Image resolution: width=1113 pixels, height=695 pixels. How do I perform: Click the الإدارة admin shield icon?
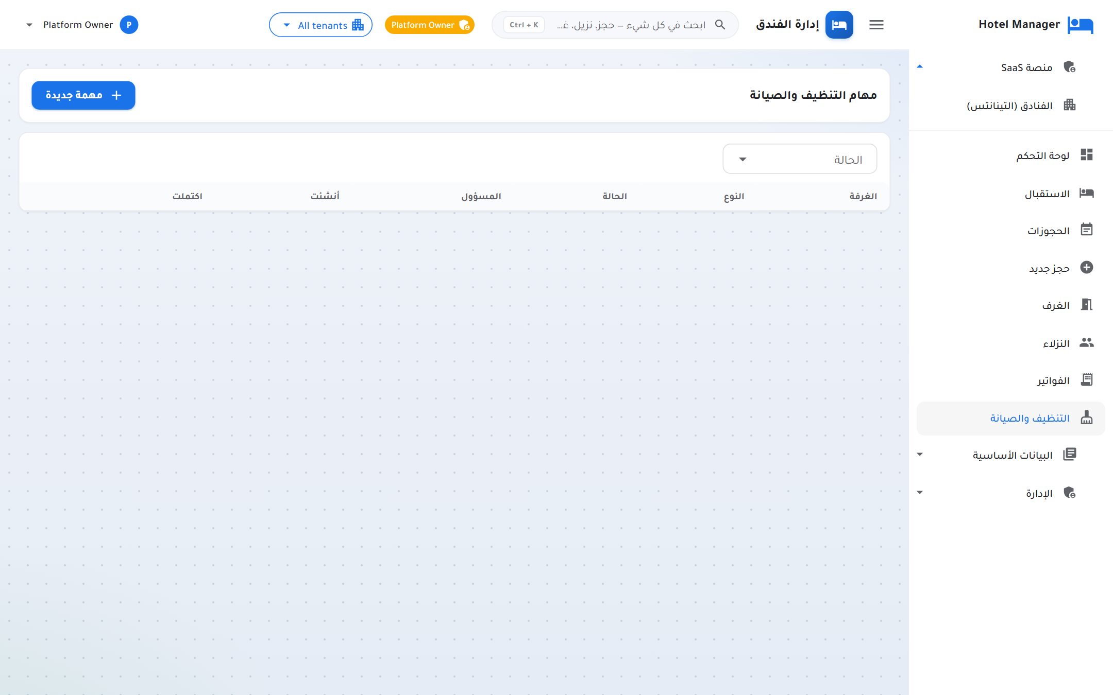click(1069, 493)
